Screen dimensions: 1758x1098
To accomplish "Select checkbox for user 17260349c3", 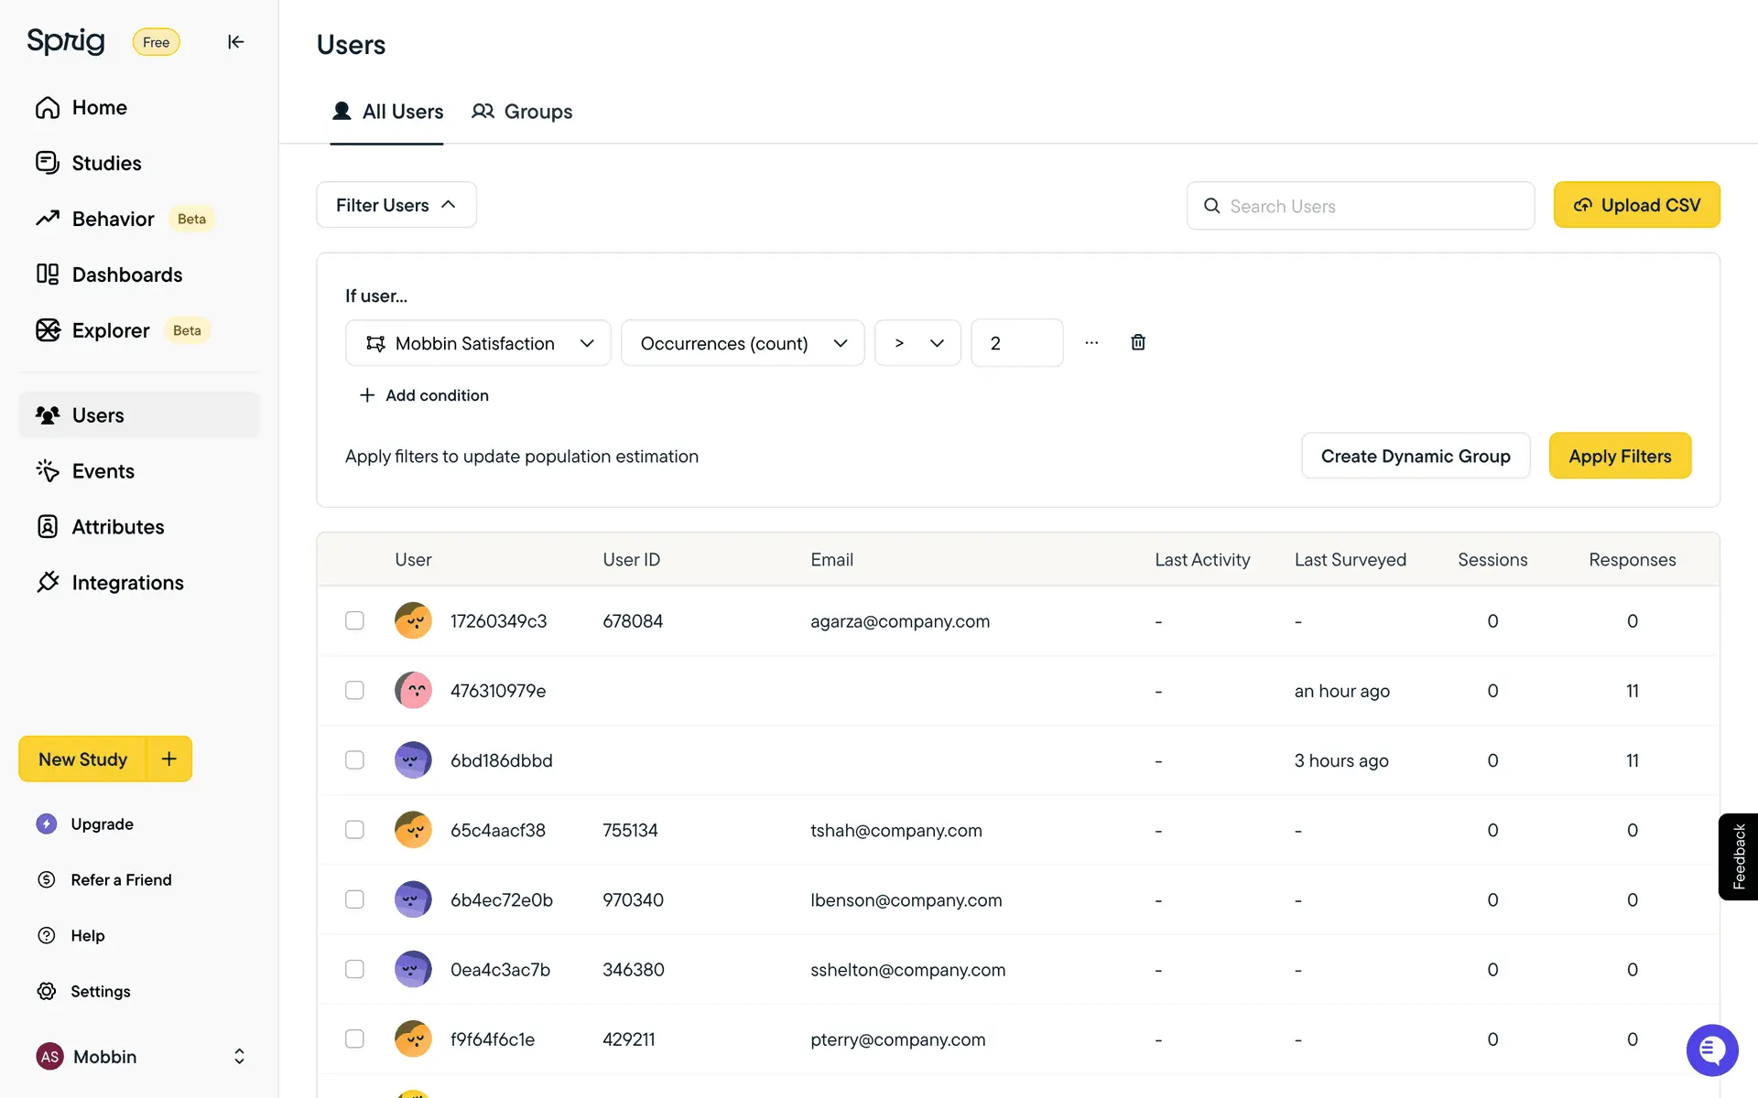I will [x=354, y=620].
